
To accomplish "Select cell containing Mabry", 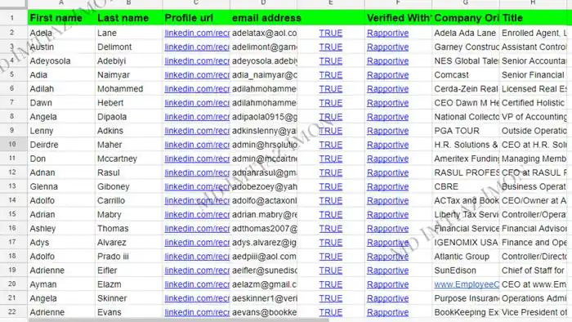I will tap(129, 214).
